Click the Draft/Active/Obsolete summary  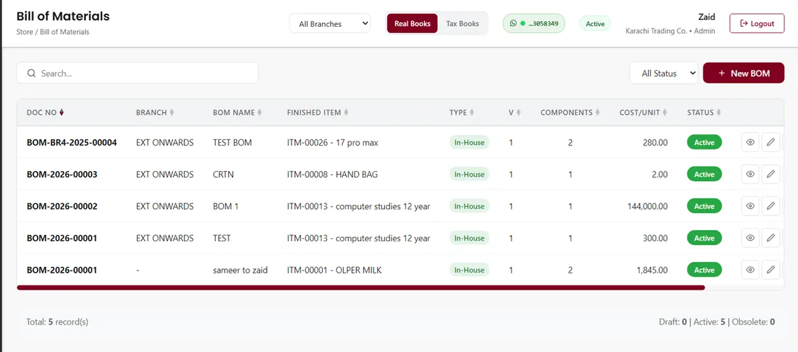coord(717,322)
